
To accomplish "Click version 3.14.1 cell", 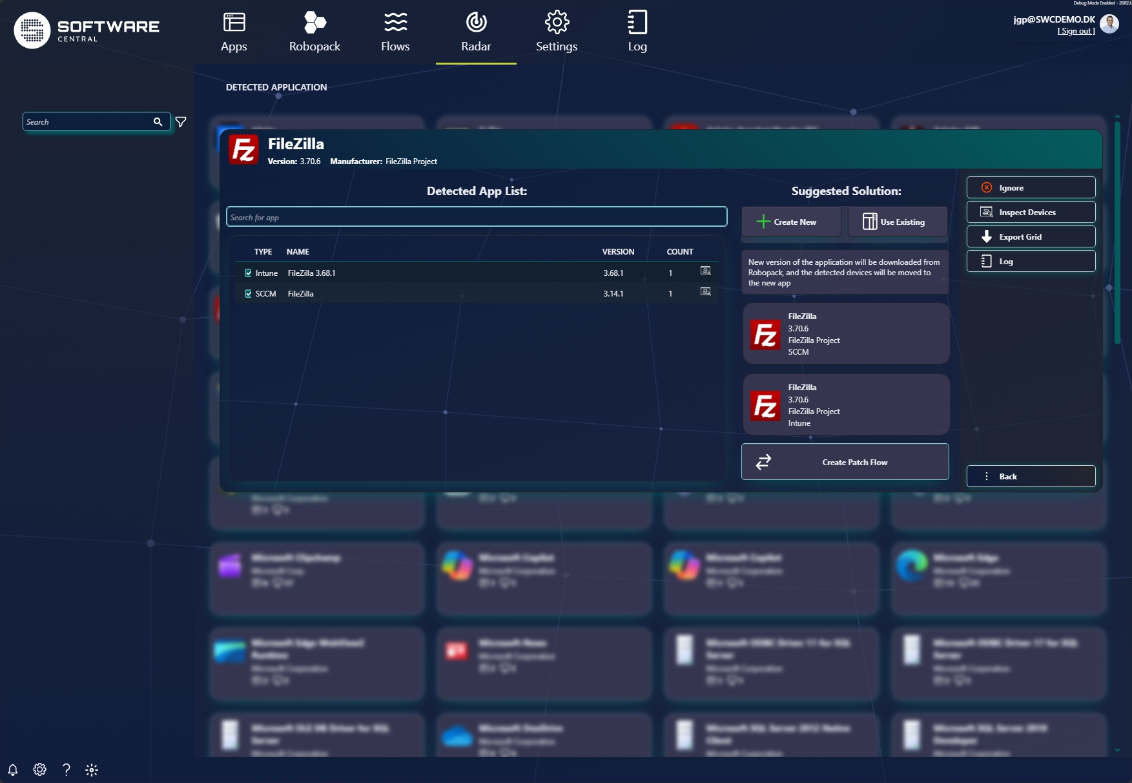I will pyautogui.click(x=613, y=294).
